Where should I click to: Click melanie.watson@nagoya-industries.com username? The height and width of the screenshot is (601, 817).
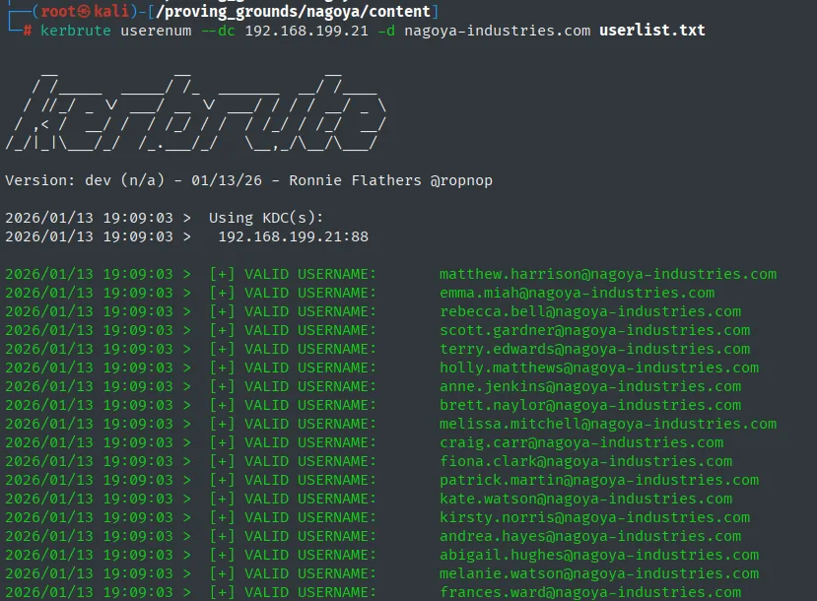599,574
